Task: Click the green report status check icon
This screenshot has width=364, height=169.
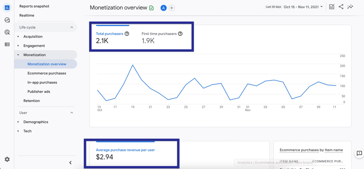Action: coord(151,8)
